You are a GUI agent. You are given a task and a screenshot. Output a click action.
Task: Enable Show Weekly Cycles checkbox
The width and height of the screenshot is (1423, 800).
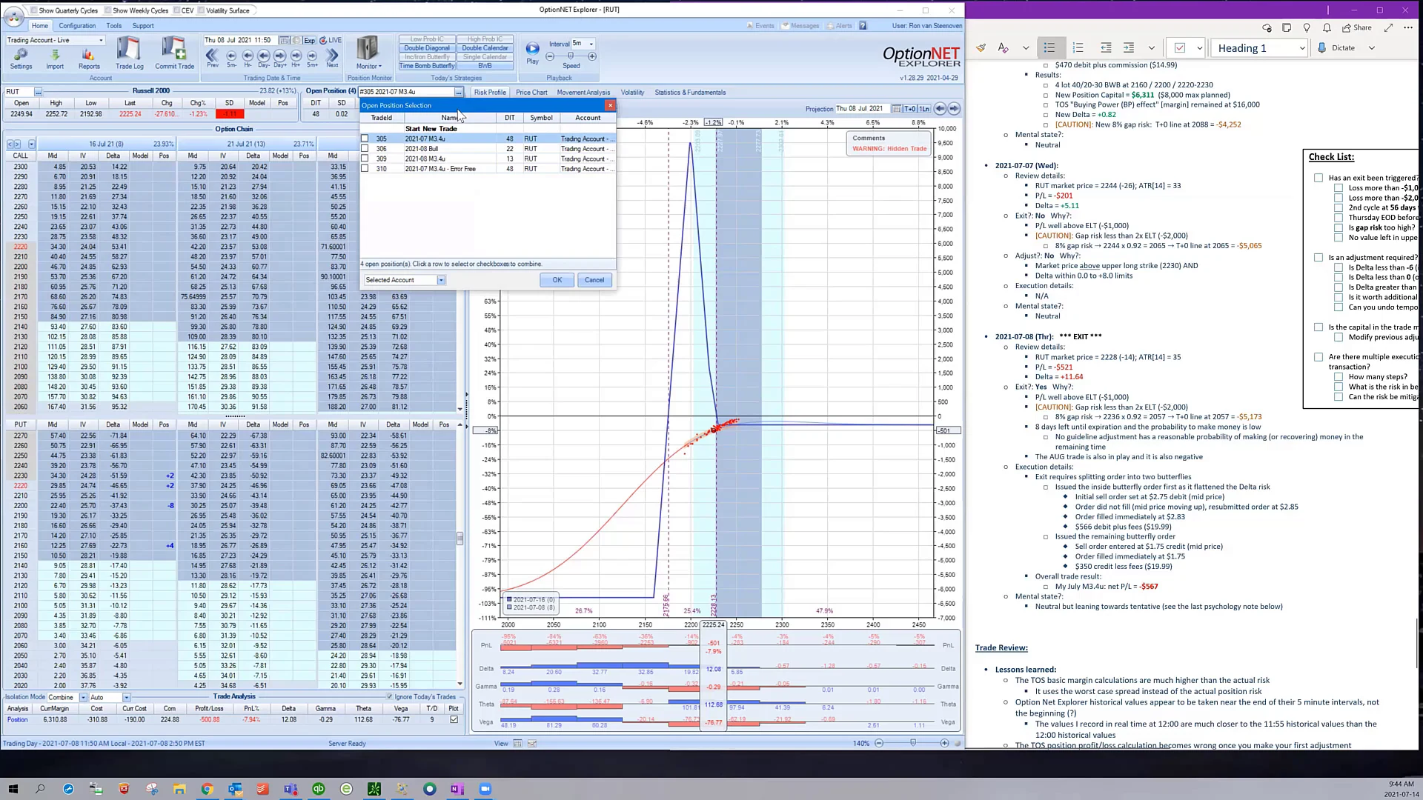(x=107, y=10)
